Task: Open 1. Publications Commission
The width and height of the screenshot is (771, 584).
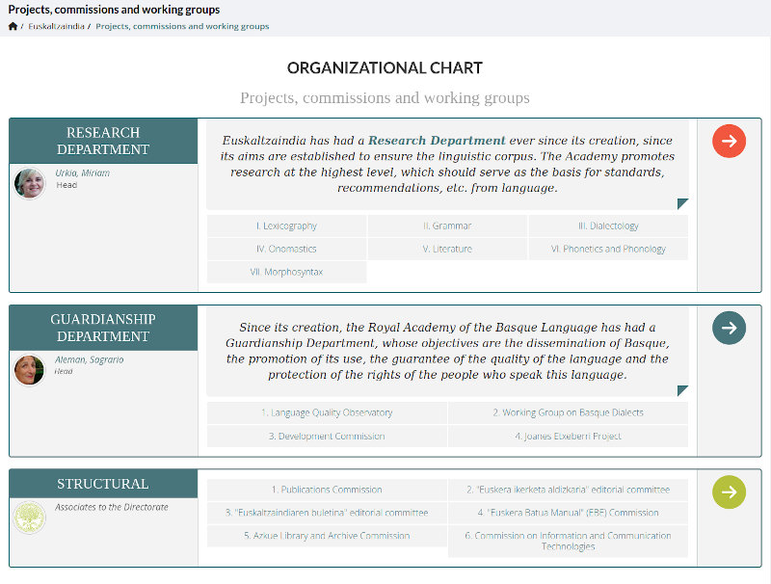Action: tap(327, 490)
